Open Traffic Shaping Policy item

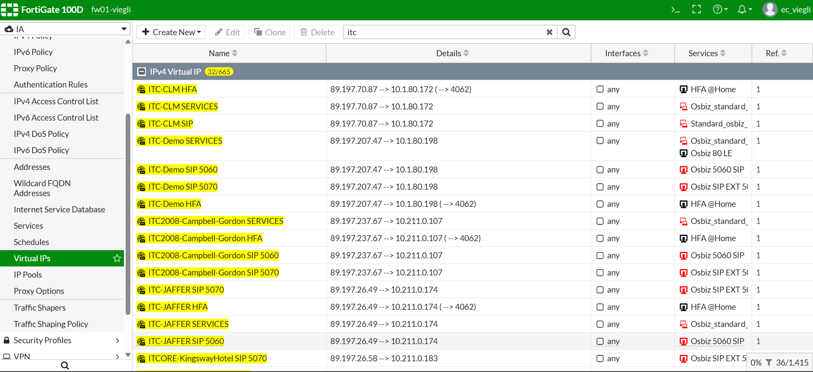click(51, 324)
